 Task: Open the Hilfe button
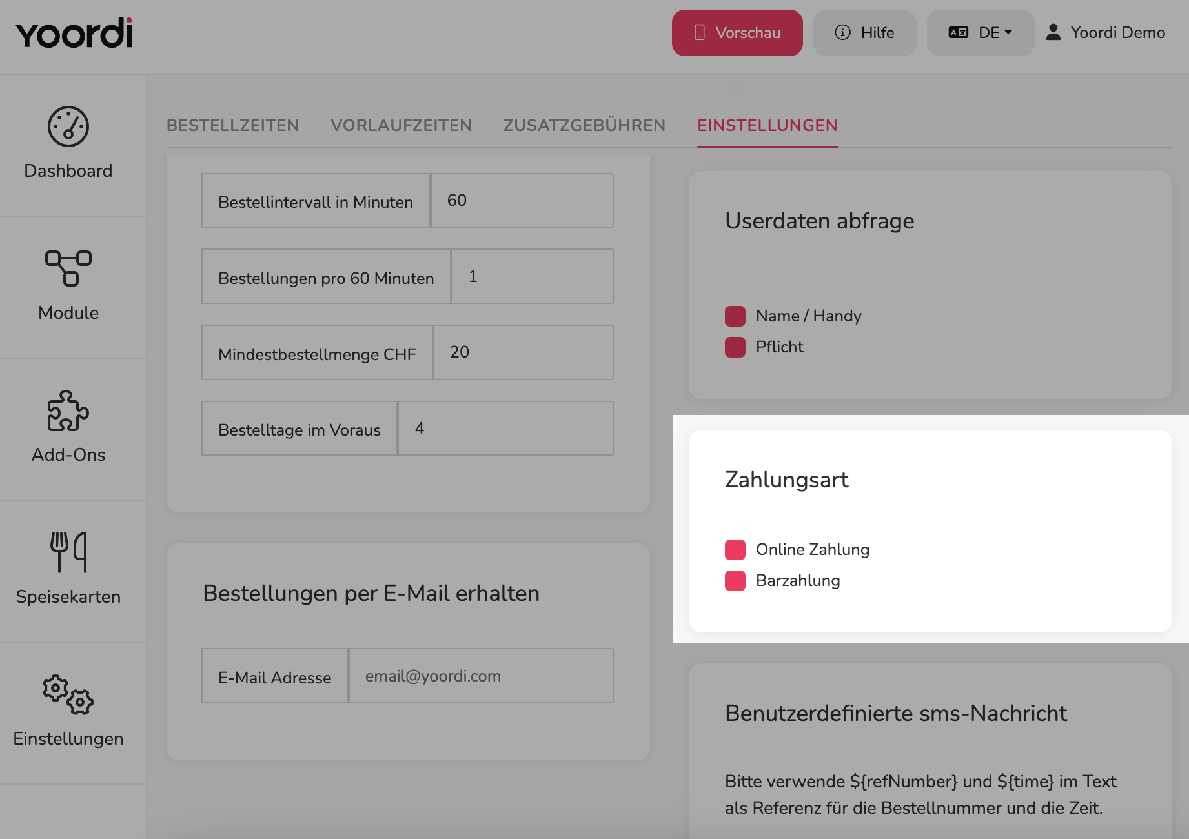[865, 33]
